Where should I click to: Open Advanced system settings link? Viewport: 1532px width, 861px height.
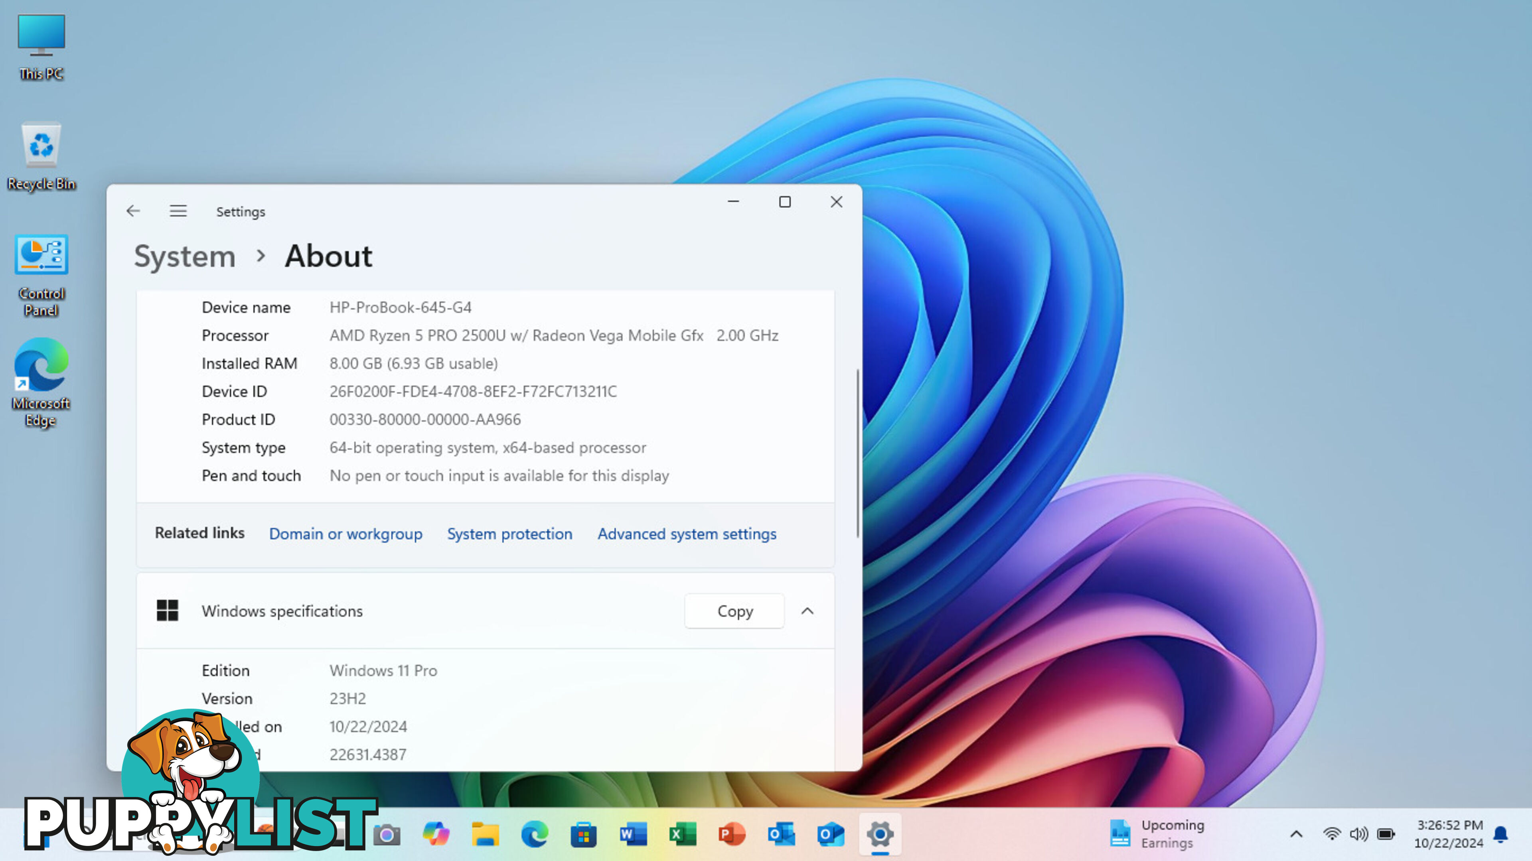pyautogui.click(x=687, y=534)
